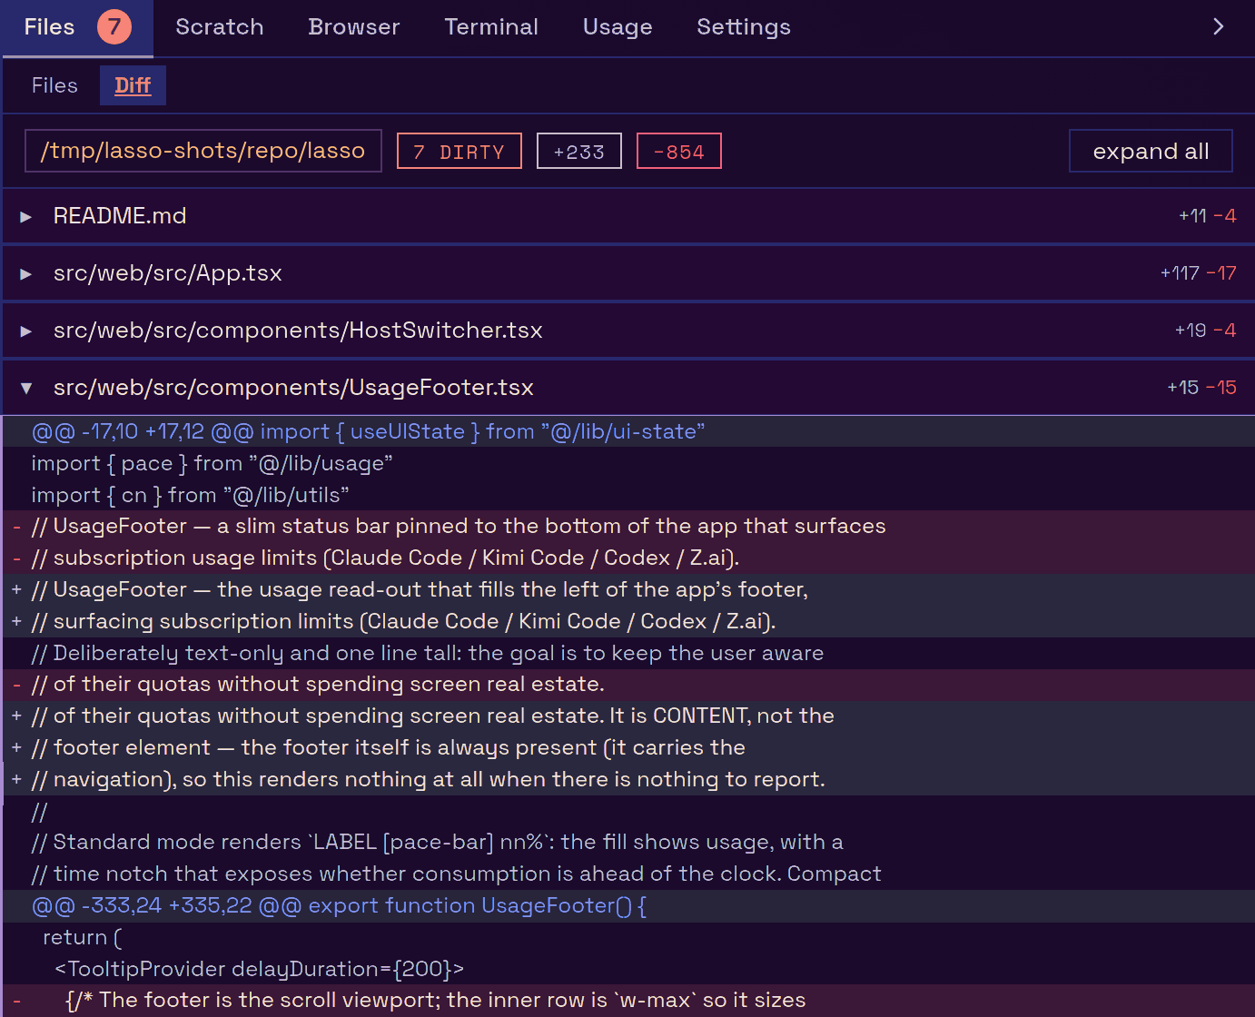The height and width of the screenshot is (1017, 1255).
Task: Click the orange 7 badge on Files tab
Action: pyautogui.click(x=114, y=26)
